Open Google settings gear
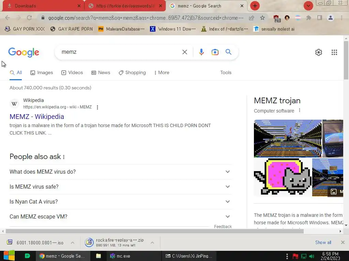349x261 pixels. coord(319,52)
